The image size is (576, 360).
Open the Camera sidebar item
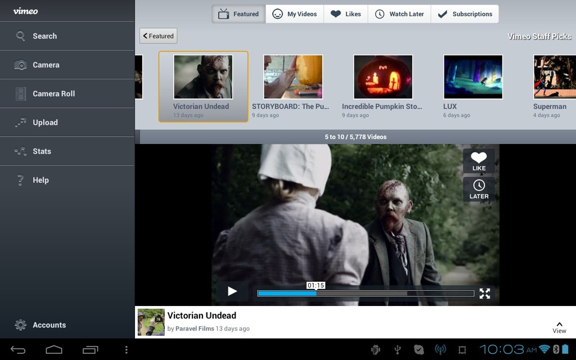[67, 65]
